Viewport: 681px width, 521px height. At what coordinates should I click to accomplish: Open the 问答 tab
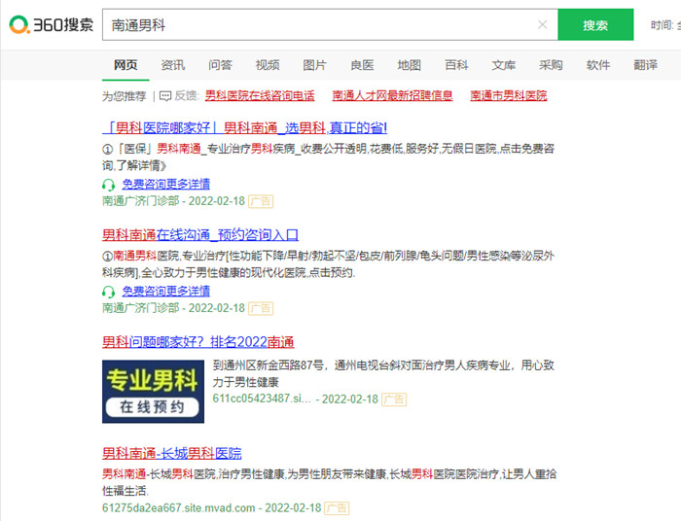[x=220, y=65]
